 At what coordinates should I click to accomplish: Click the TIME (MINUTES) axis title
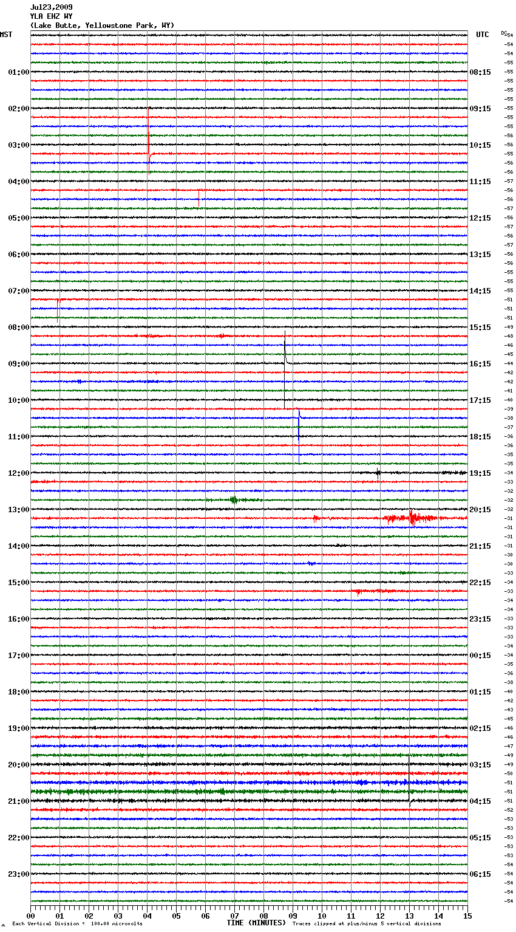coord(256,923)
